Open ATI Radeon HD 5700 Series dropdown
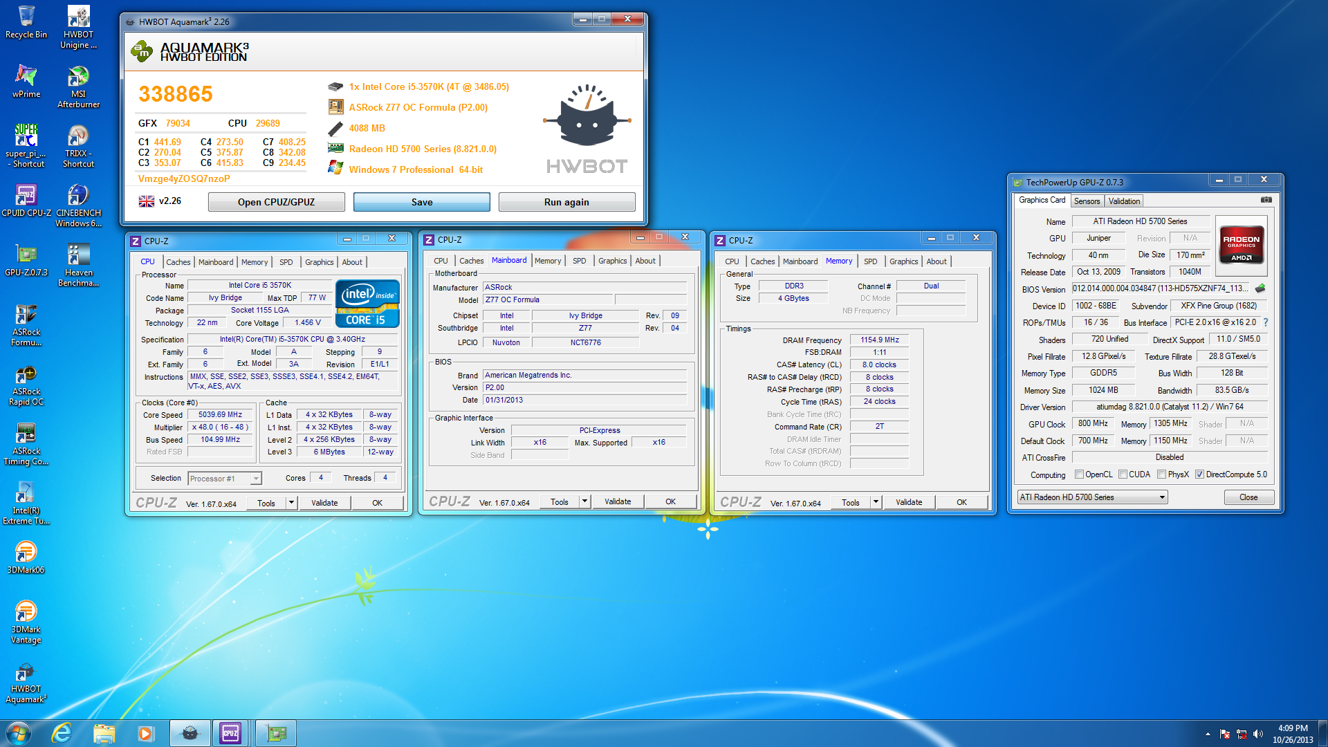The image size is (1328, 747). point(1092,497)
